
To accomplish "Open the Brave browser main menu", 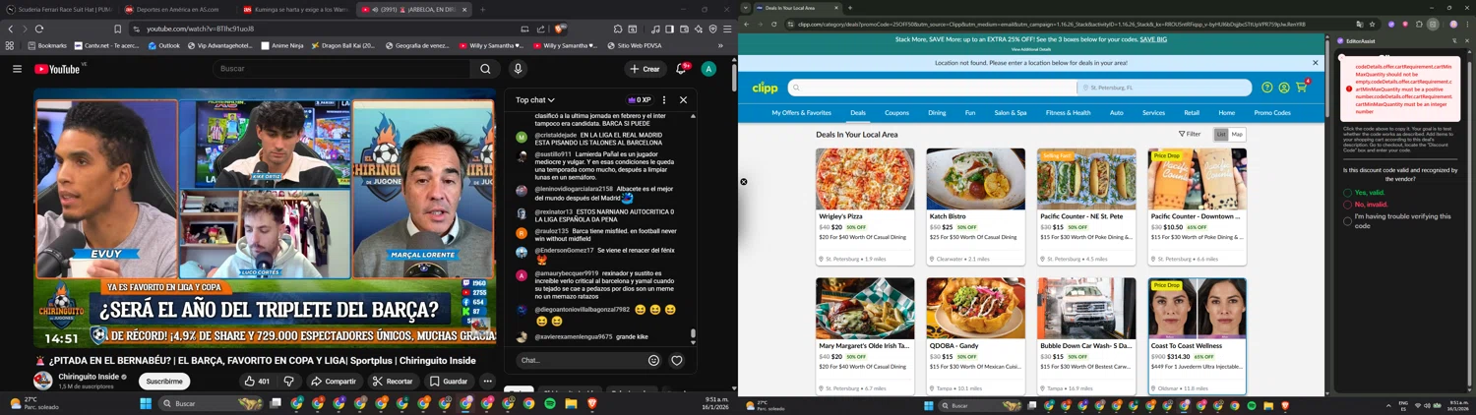I will click(x=727, y=29).
